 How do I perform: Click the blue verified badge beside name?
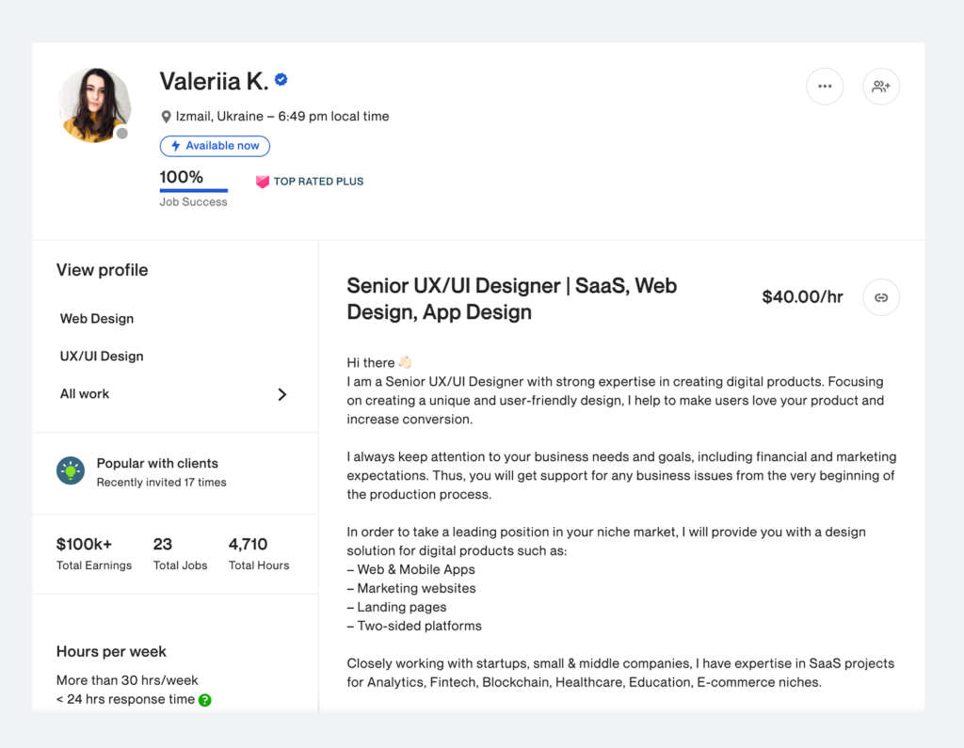281,80
